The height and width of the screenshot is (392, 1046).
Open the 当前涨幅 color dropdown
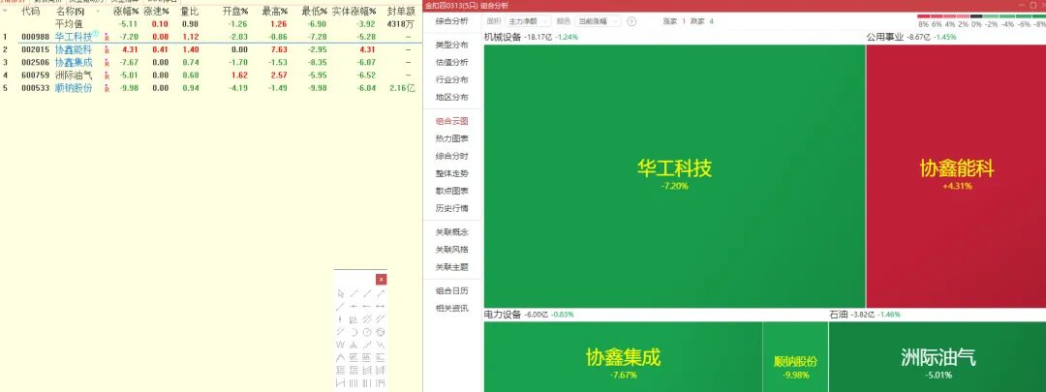point(598,21)
